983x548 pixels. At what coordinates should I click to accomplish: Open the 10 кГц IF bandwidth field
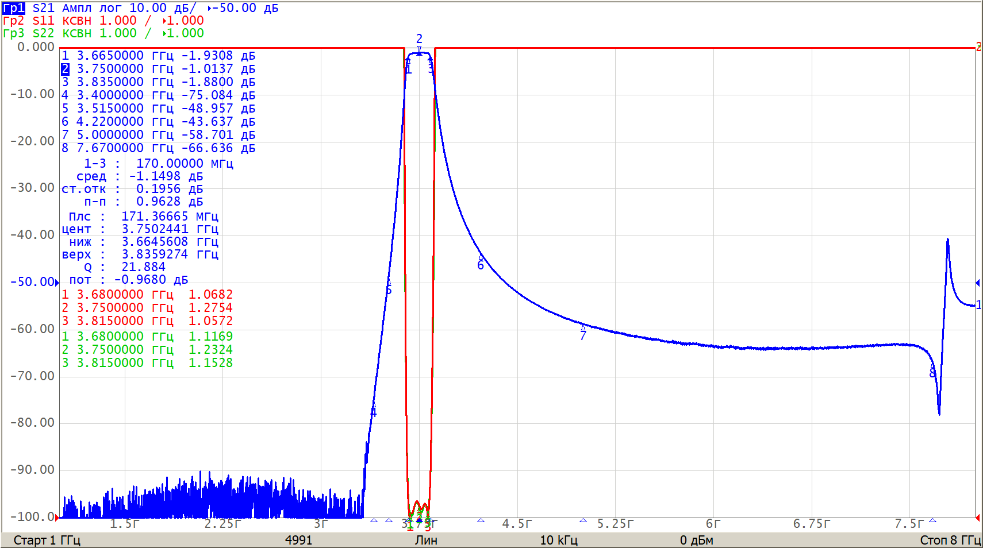tap(558, 540)
